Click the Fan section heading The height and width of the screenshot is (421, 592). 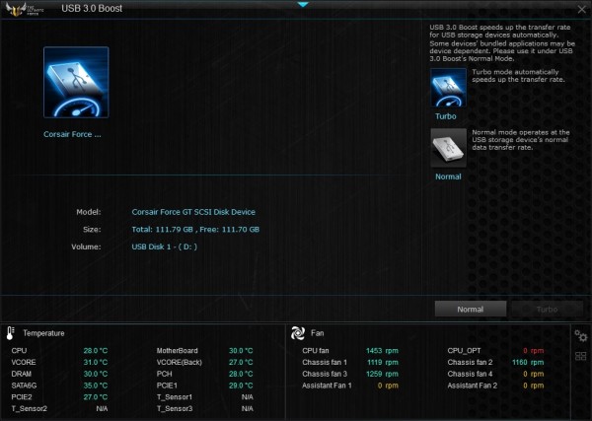coord(317,333)
